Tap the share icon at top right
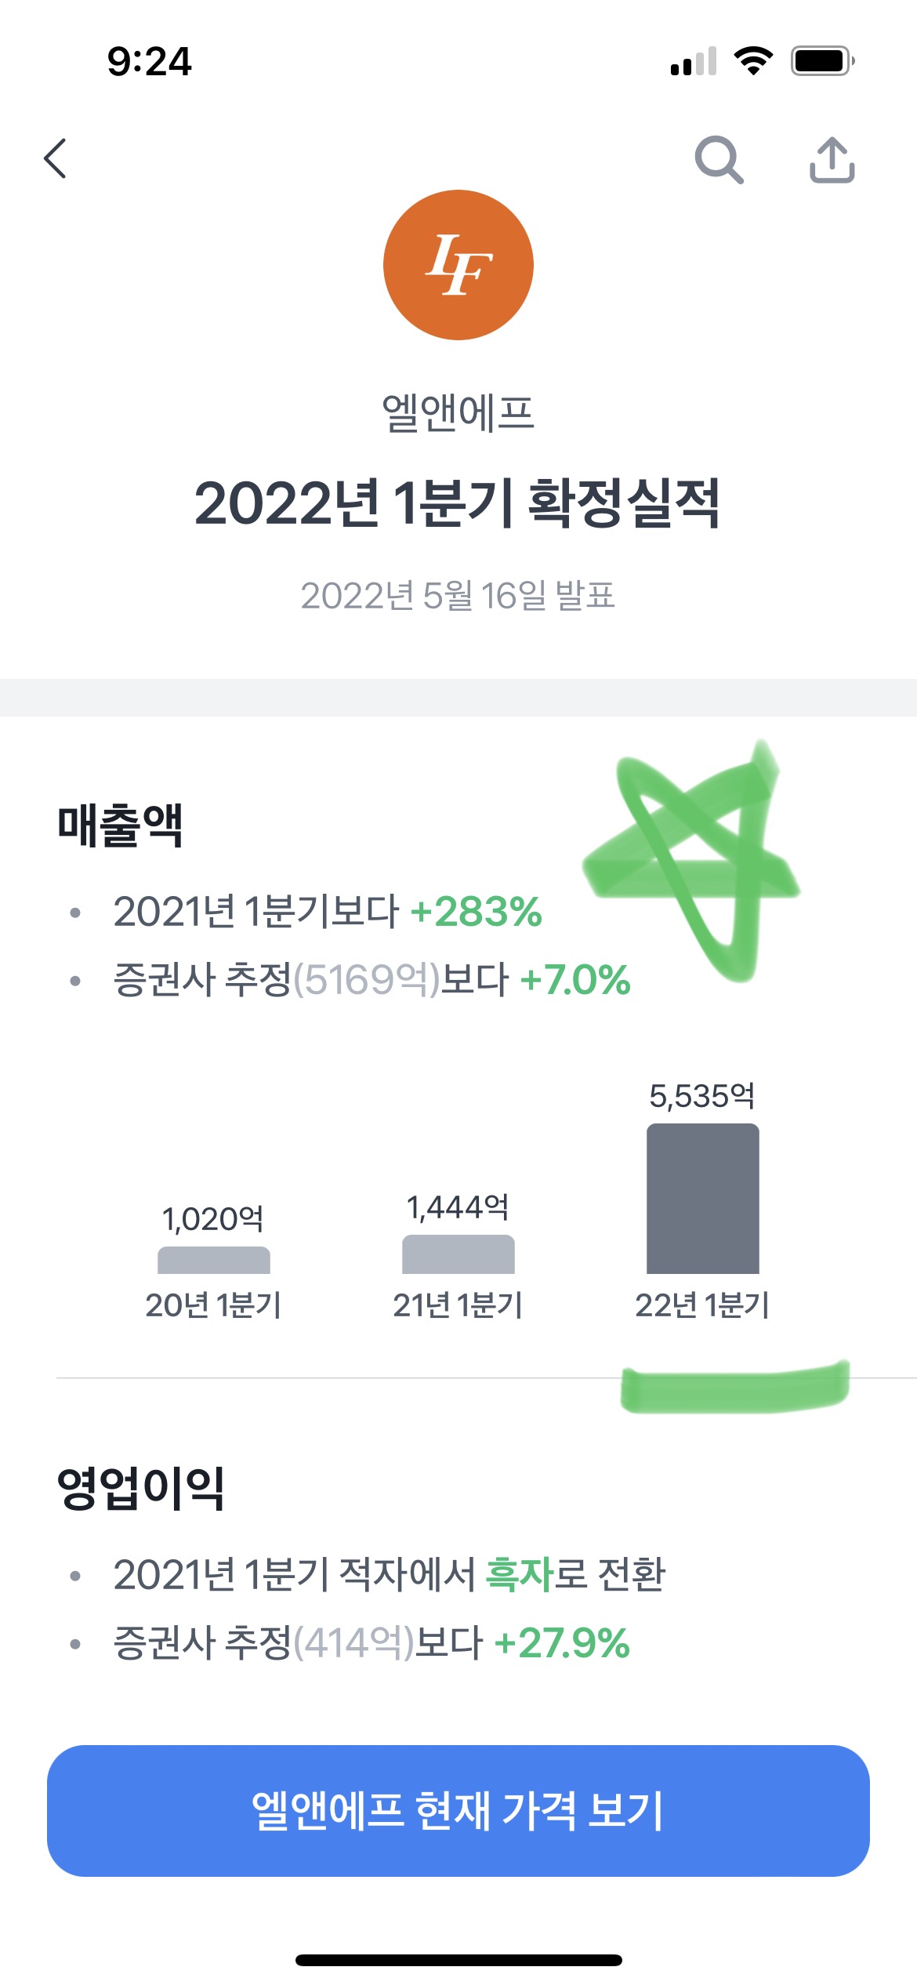The height and width of the screenshot is (1985, 917). pos(833,161)
